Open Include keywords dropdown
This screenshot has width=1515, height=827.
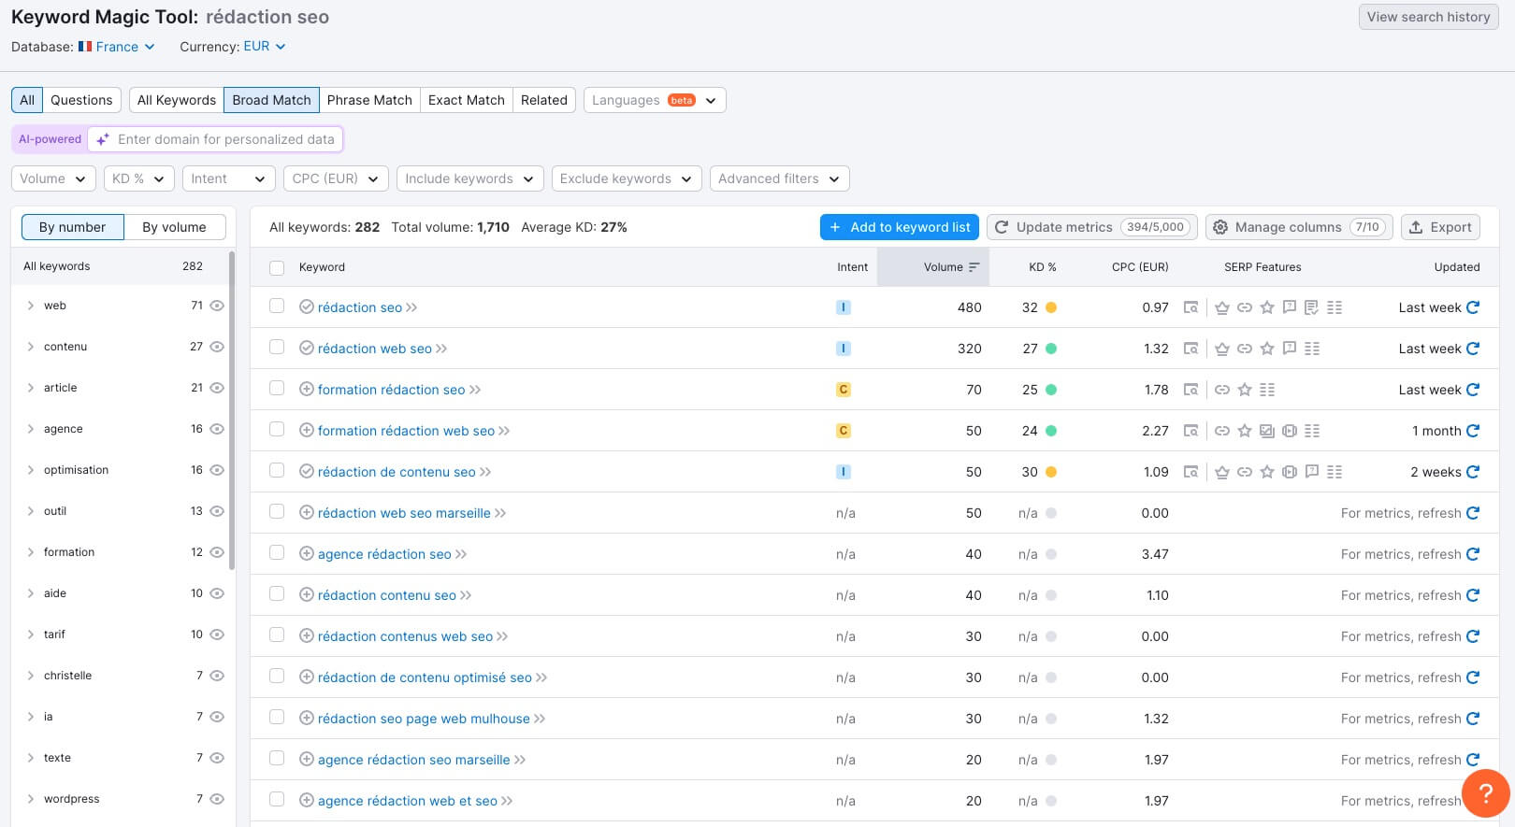tap(470, 178)
